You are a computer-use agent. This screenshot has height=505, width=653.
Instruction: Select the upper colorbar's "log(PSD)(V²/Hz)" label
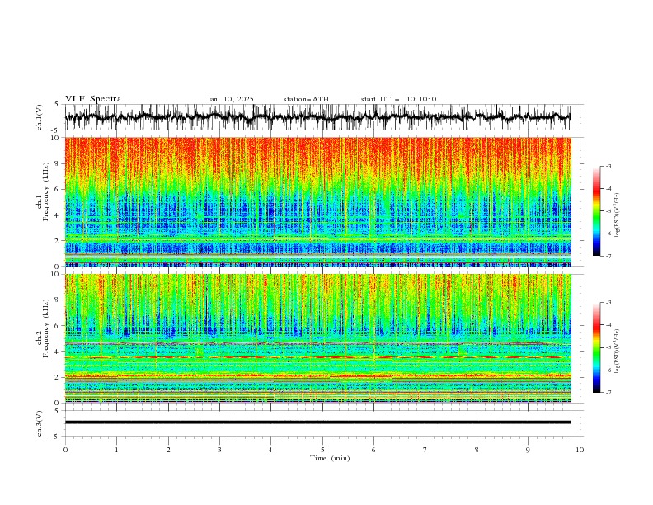(617, 215)
